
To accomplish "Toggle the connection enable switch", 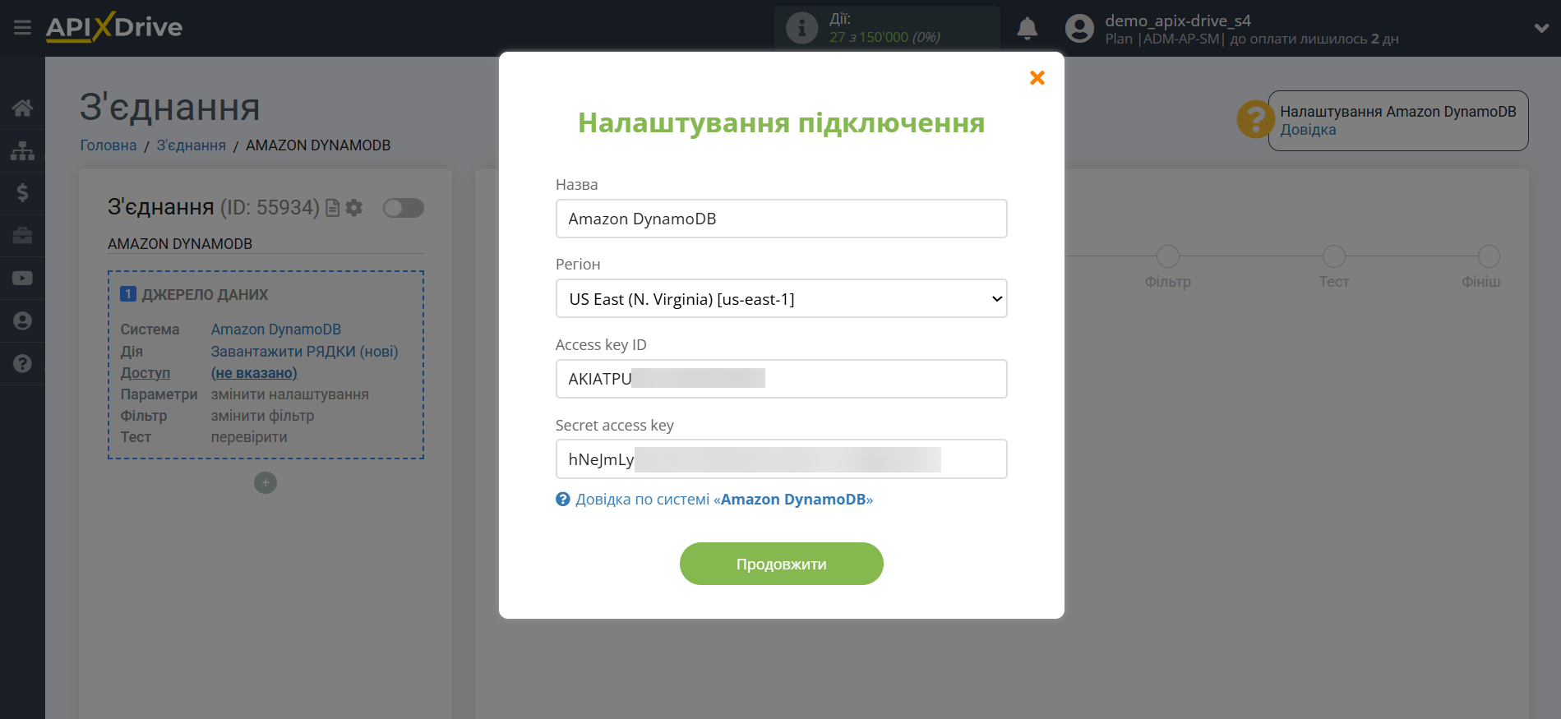I will [403, 208].
